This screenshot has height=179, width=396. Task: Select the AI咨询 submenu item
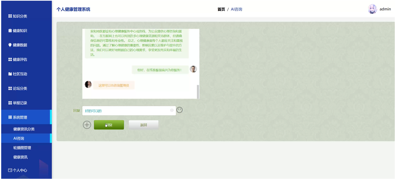(26, 138)
